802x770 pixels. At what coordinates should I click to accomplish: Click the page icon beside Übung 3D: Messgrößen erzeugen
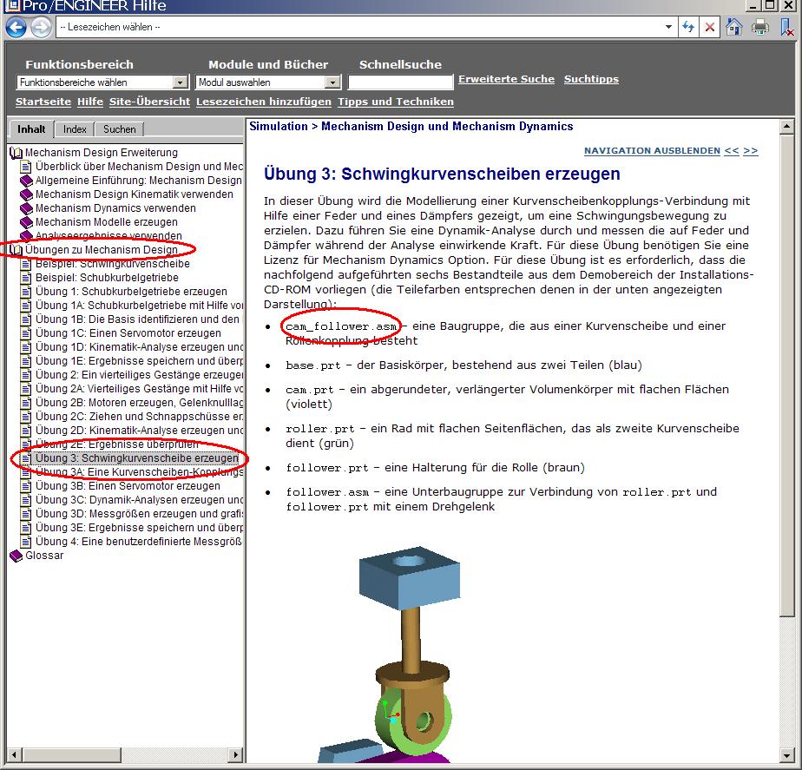click(25, 513)
